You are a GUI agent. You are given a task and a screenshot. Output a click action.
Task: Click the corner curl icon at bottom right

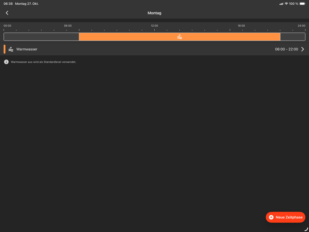(306, 229)
